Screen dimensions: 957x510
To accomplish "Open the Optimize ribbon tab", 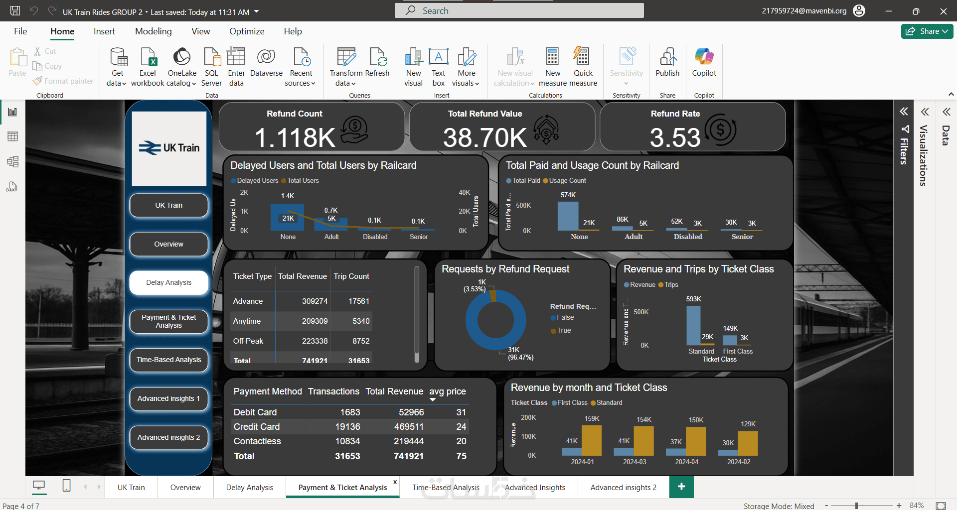I will pyautogui.click(x=247, y=31).
